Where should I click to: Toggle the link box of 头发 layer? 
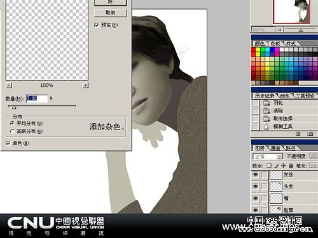[x=264, y=187]
